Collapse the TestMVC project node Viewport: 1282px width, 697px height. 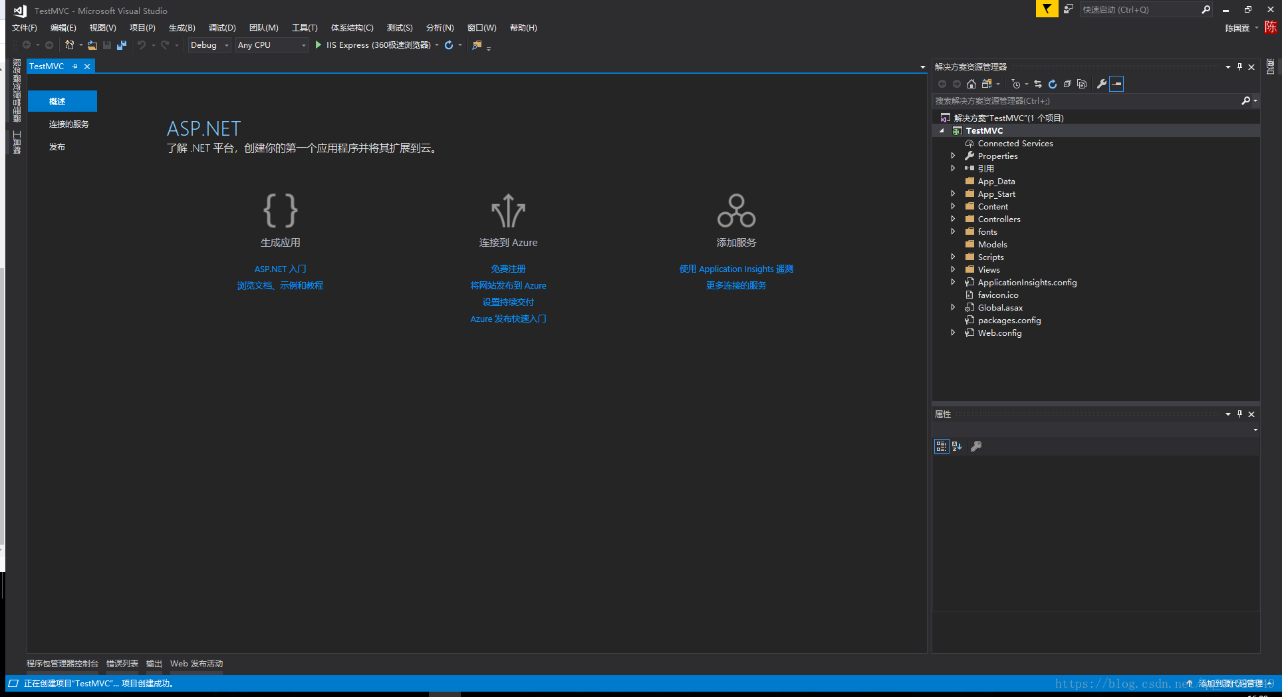942,131
